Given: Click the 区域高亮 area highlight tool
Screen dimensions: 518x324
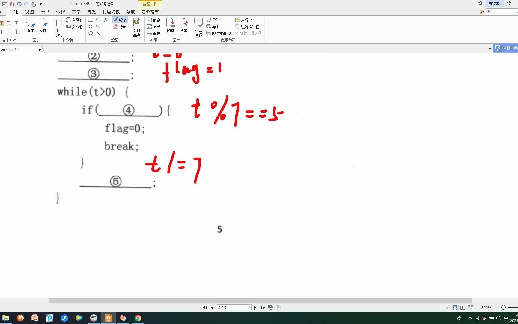Looking at the screenshot, I should [137, 27].
